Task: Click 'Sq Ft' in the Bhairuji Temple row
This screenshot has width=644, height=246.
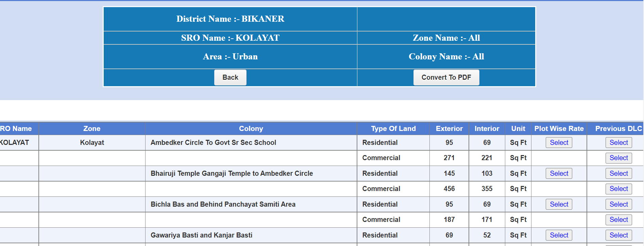Action: 518,173
